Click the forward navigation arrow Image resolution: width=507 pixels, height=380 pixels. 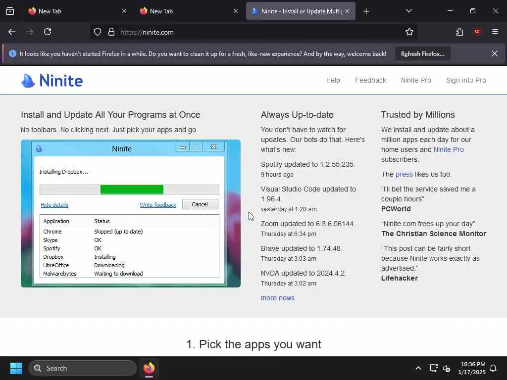point(30,32)
